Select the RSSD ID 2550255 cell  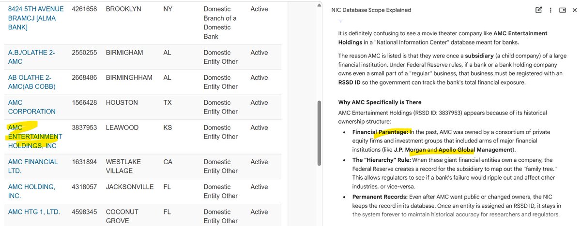pos(84,53)
